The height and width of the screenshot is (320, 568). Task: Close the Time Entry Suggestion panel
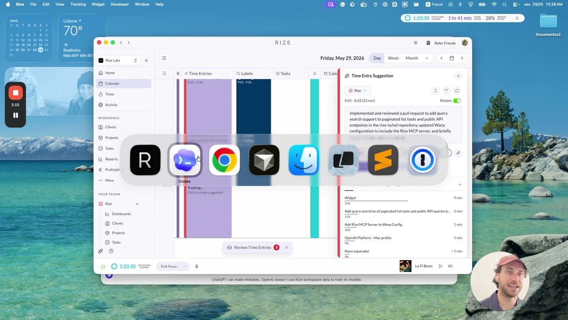tap(458, 76)
